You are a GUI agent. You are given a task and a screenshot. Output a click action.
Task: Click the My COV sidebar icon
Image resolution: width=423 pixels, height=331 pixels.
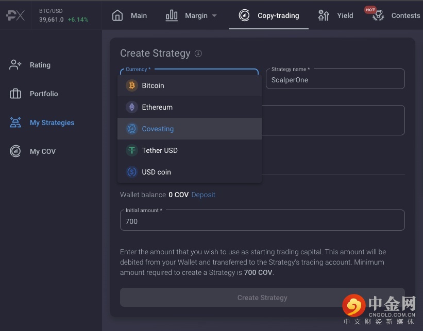tap(15, 151)
